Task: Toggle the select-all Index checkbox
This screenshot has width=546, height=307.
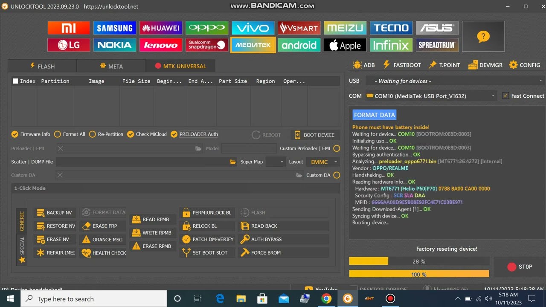Action: point(16,81)
